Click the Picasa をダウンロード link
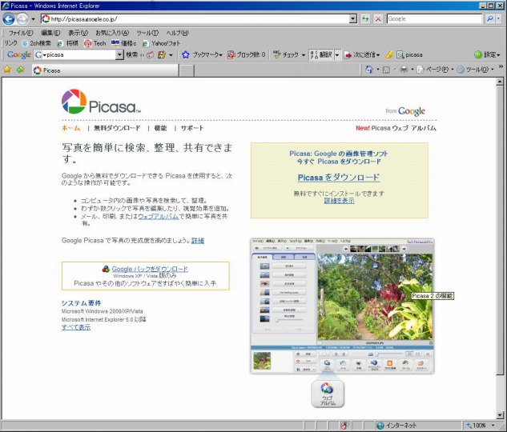 pos(338,177)
